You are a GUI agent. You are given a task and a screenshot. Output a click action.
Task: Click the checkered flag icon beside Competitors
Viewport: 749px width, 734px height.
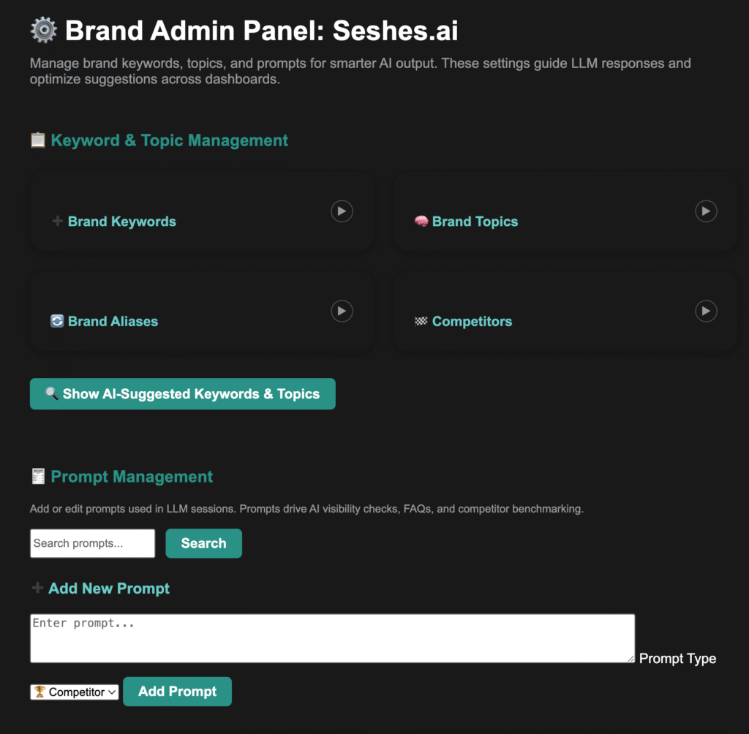421,321
